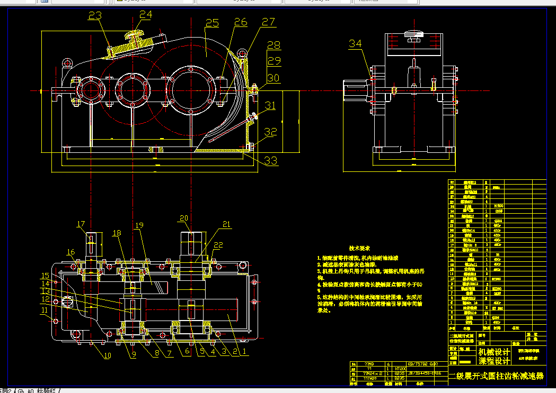Click part label 24 in the front view
This screenshot has height=393, width=556.
pyautogui.click(x=146, y=14)
